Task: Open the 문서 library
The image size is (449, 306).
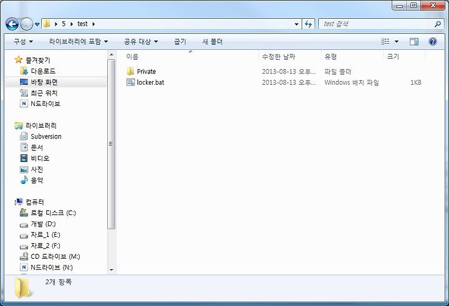Action: click(x=37, y=148)
